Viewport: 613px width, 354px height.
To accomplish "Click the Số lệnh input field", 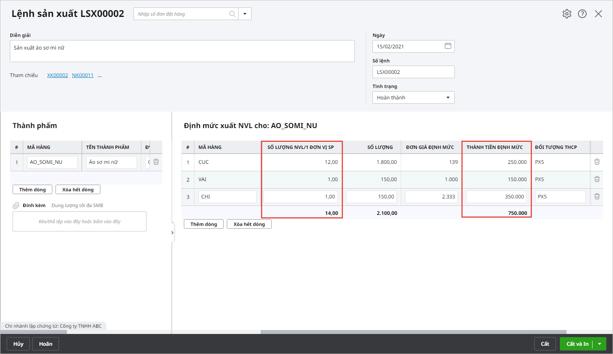I will tap(413, 72).
